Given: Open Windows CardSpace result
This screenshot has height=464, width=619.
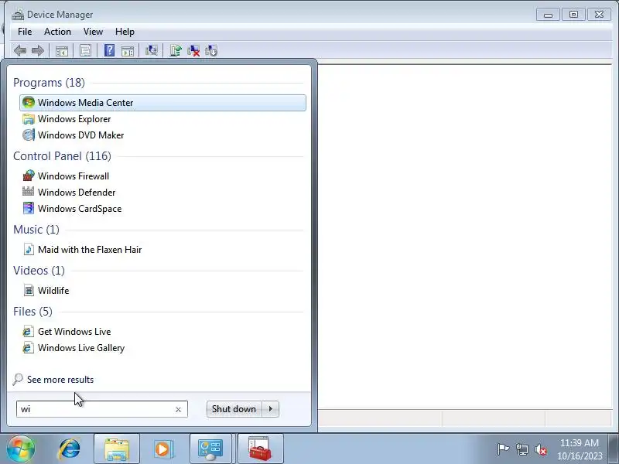Looking at the screenshot, I should [x=162, y=208].
